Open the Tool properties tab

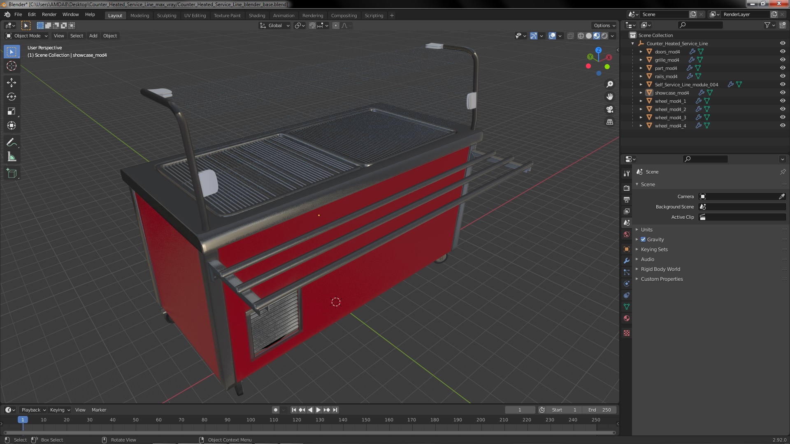[627, 173]
